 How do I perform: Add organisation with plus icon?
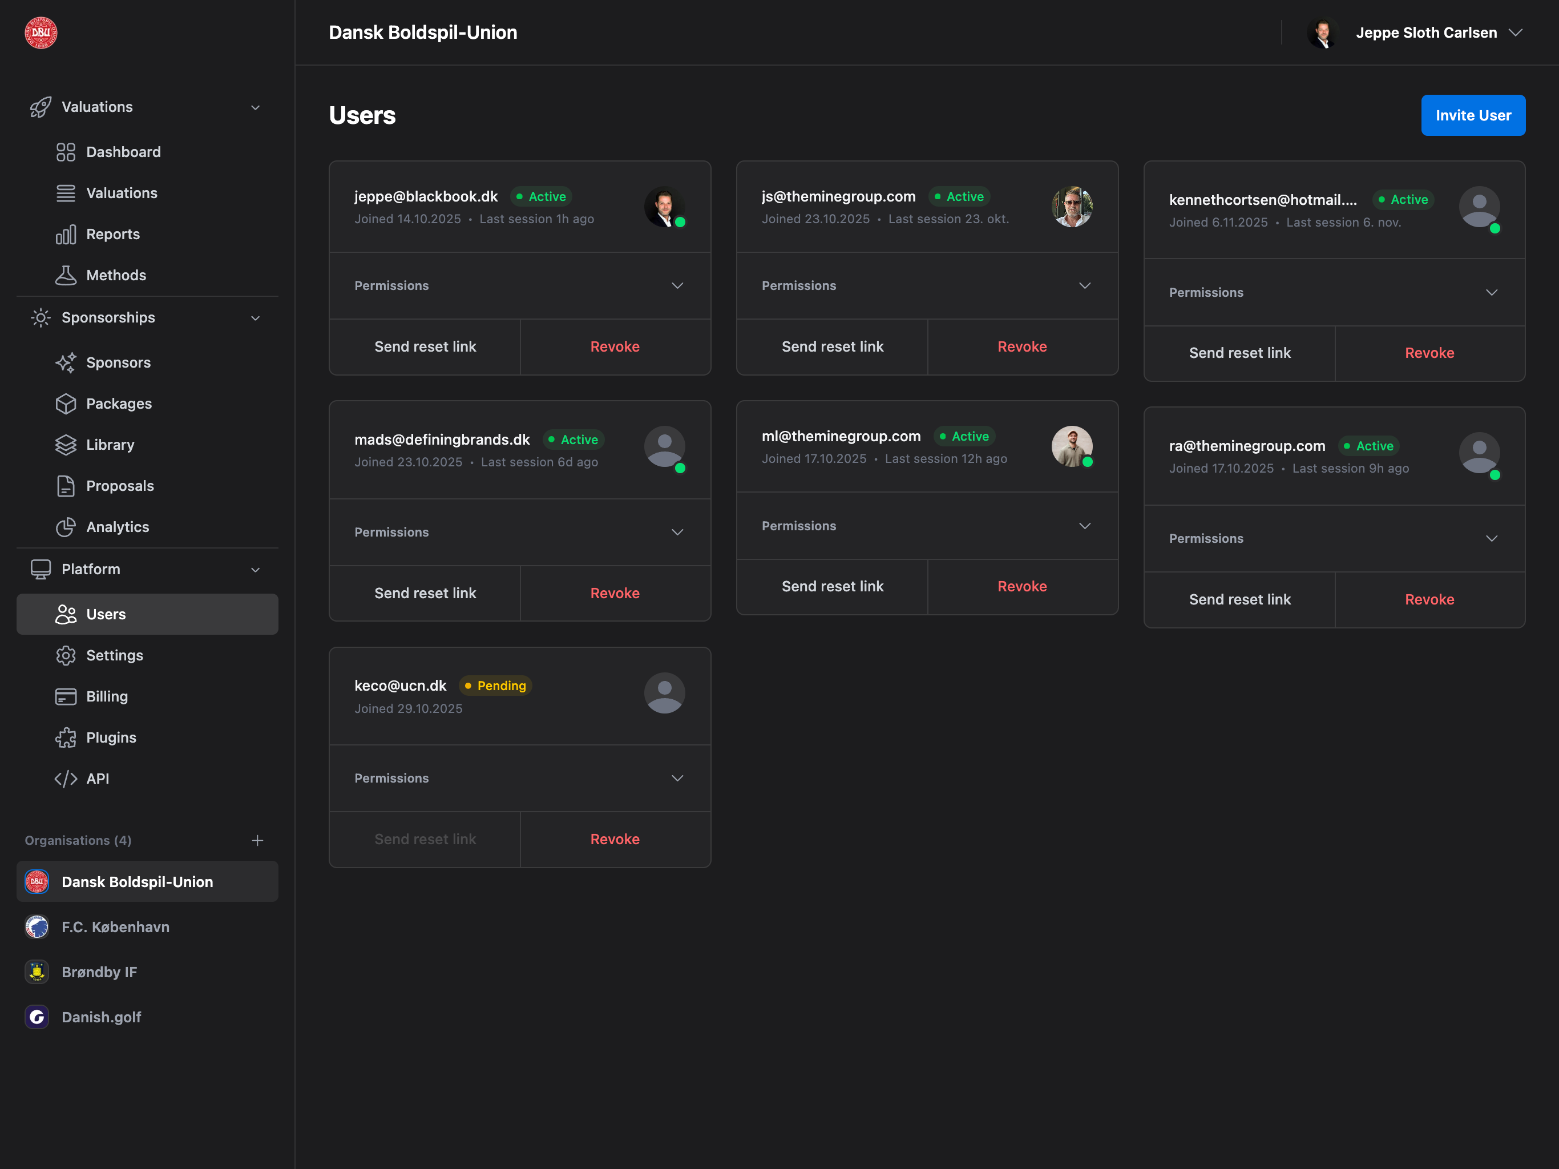pos(257,840)
